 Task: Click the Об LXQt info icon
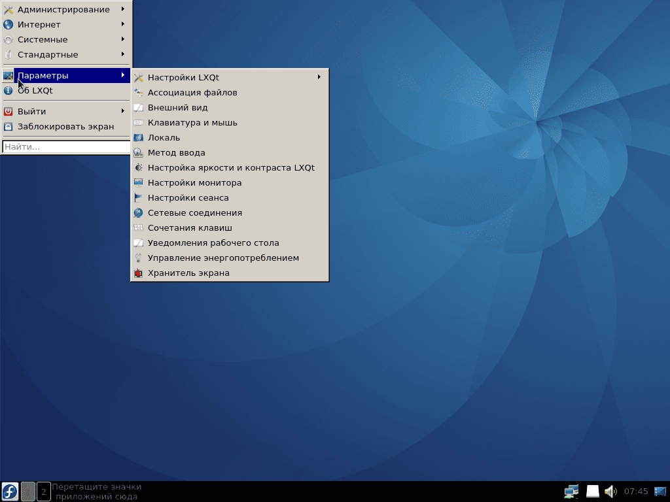[x=8, y=90]
